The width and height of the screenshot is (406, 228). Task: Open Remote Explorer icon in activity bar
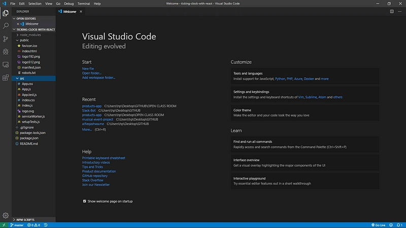6,65
